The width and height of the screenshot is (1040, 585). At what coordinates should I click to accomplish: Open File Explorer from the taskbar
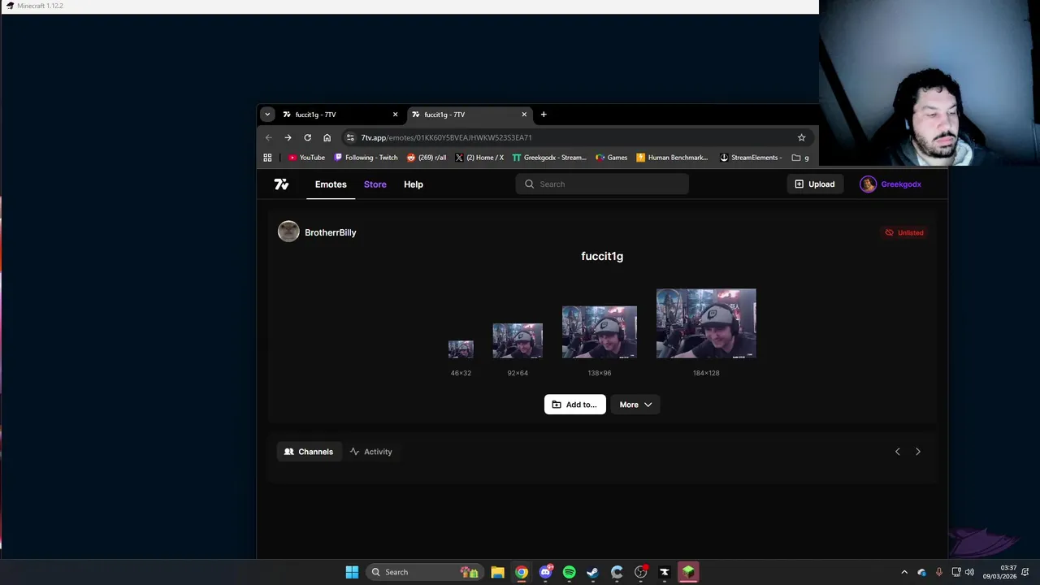497,572
